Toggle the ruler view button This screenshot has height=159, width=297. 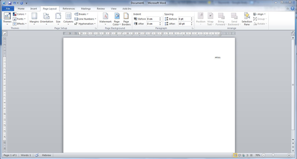pyautogui.click(x=293, y=34)
